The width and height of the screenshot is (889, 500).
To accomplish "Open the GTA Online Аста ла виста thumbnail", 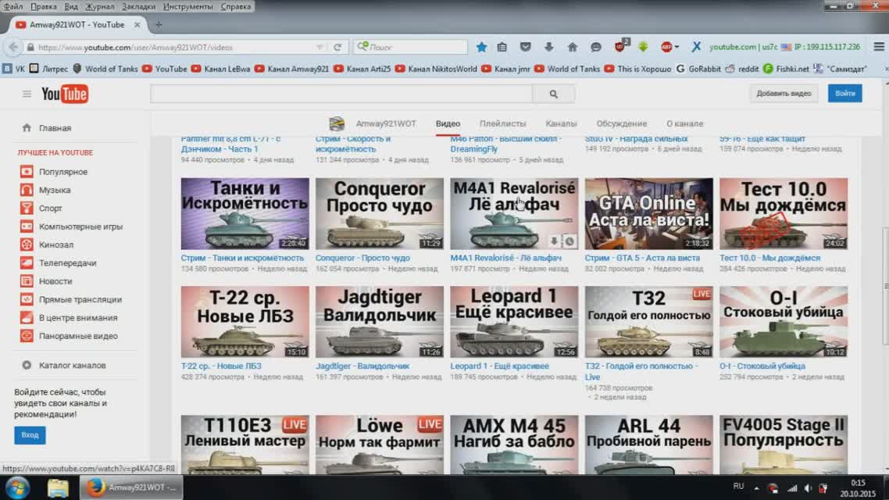I will pyautogui.click(x=648, y=214).
